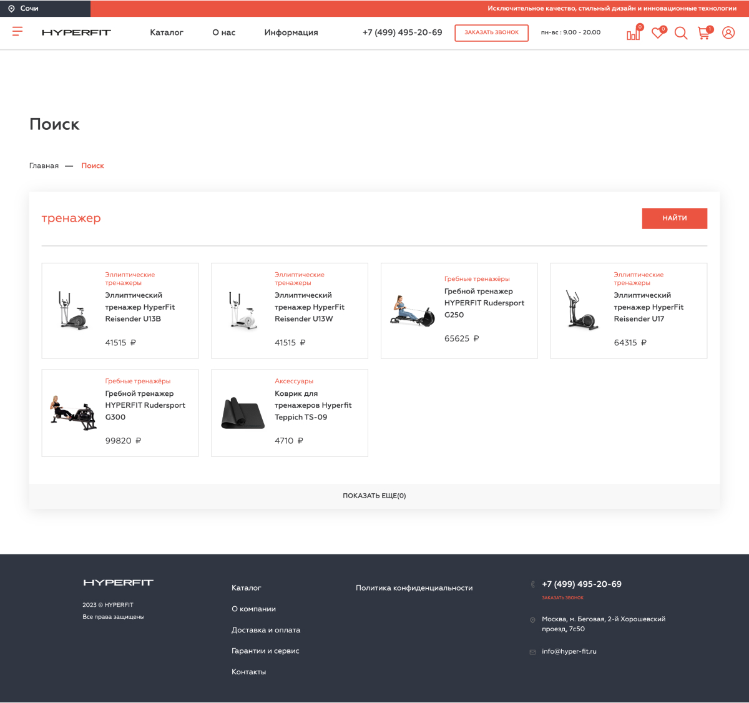Screen dimensions: 749x703
Task: Open the user account icon
Action: click(728, 32)
